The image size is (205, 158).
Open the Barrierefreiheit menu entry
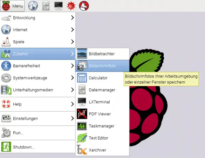coord(38,66)
